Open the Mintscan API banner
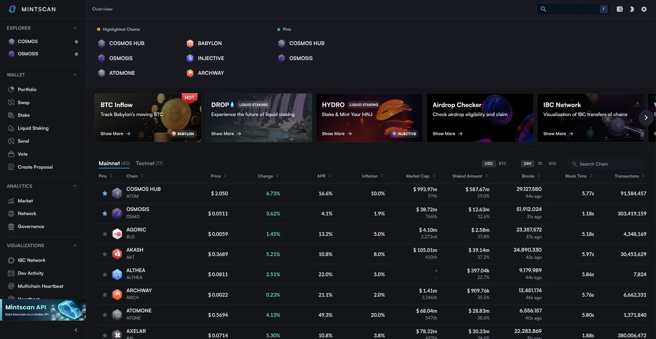 coord(43,310)
